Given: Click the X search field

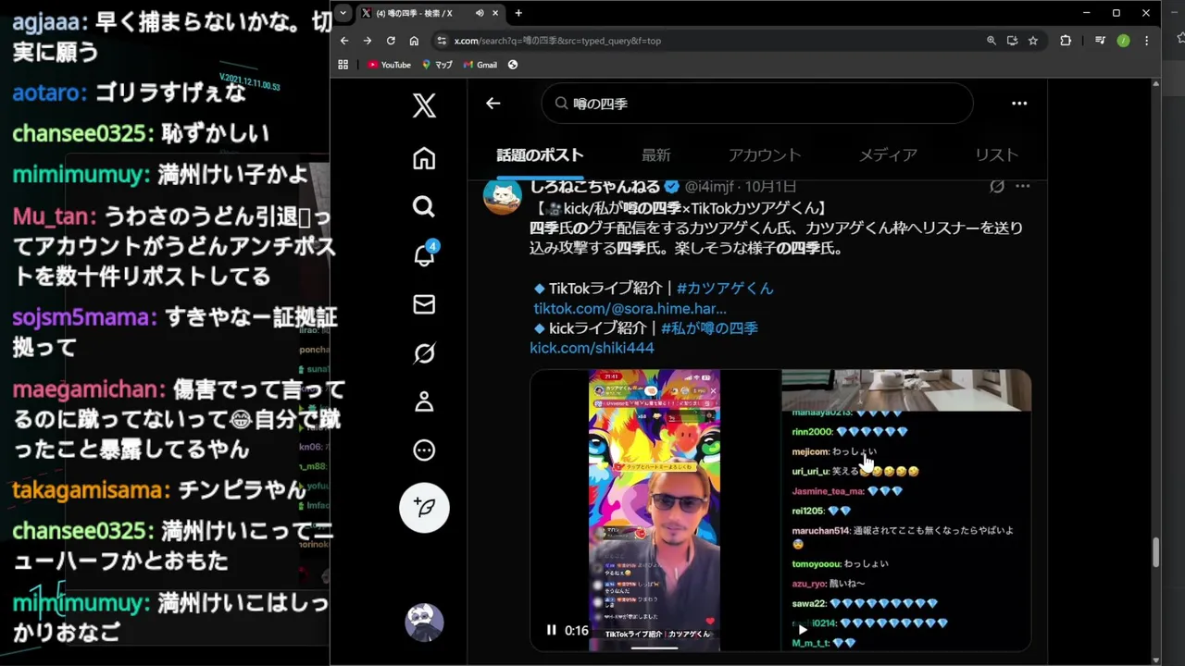Looking at the screenshot, I should point(757,104).
